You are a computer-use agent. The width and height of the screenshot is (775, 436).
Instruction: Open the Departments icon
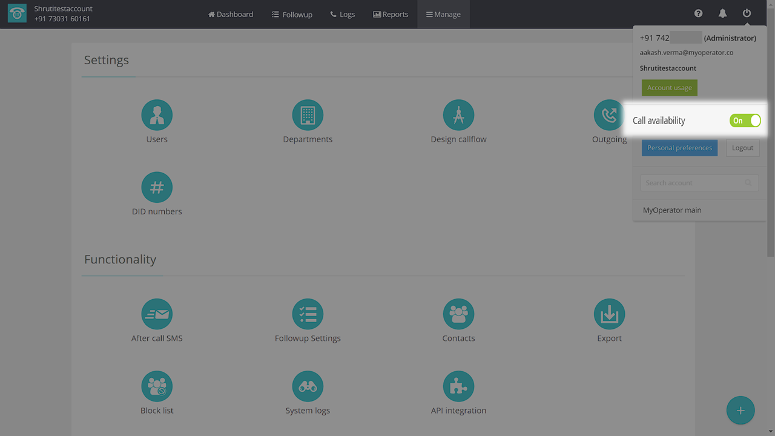pyautogui.click(x=308, y=115)
